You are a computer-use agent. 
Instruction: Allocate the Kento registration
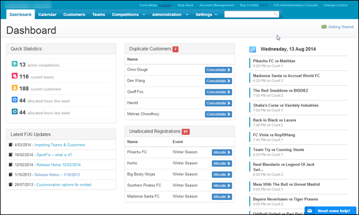(x=222, y=163)
